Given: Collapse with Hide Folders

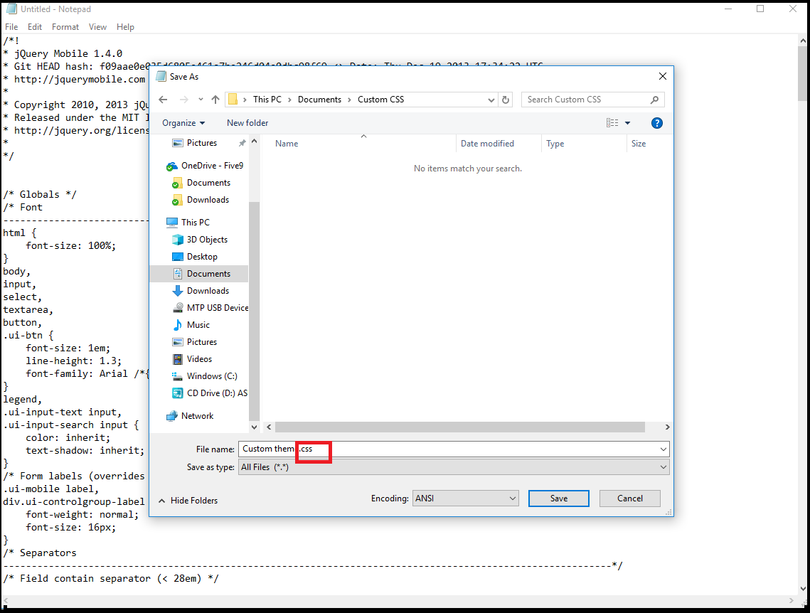Looking at the screenshot, I should pos(188,501).
